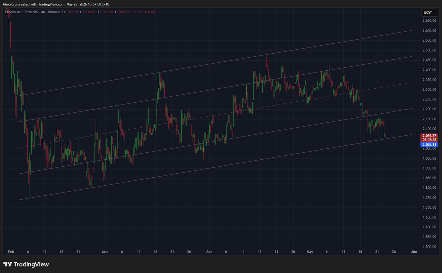The image size is (442, 273).
Task: Click the 2,450.00 price axis label
Action: point(429,60)
